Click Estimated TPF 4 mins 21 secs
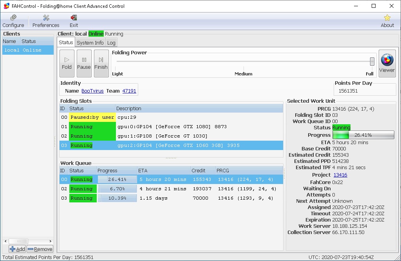401x261 pixels. pyautogui.click(x=349, y=168)
